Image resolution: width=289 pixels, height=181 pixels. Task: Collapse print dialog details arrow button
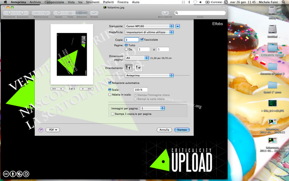(x=178, y=26)
